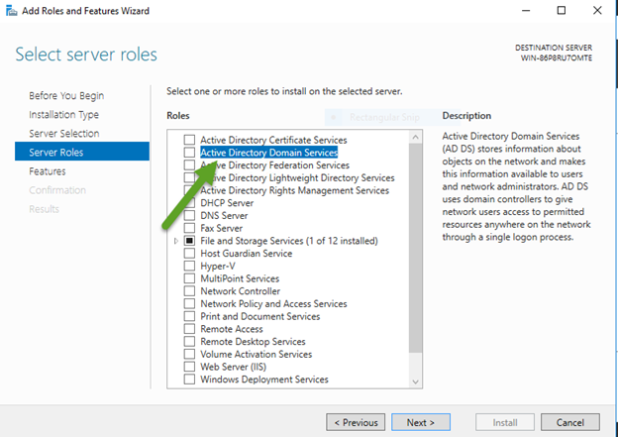Image resolution: width=618 pixels, height=437 pixels.
Task: Select File and Storage Services row text
Action: 289,241
